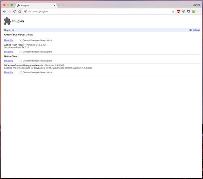The height and width of the screenshot is (179, 203).
Task: Click the Shockwave Flash 24.0 r0 text
Action: pyautogui.click(x=16, y=47)
